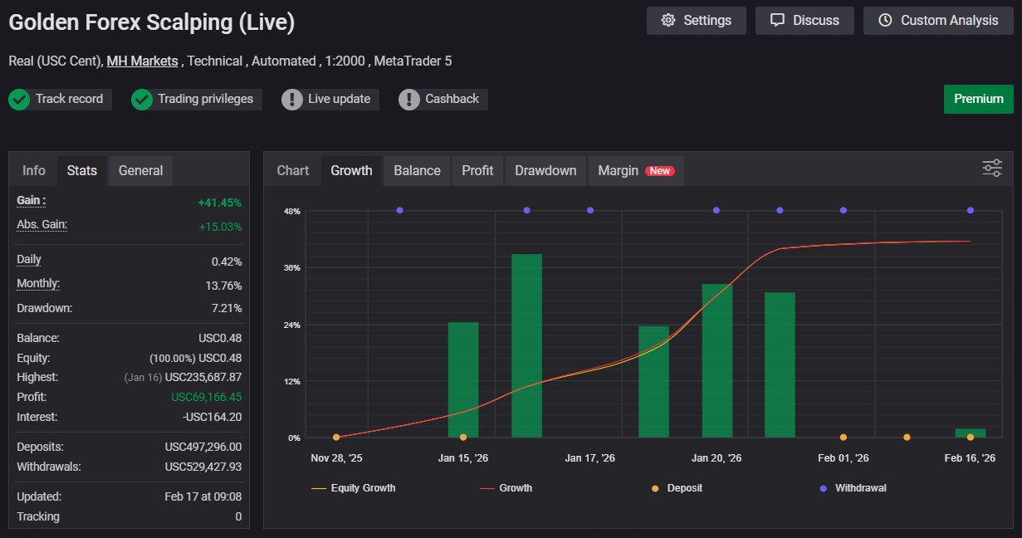Switch to the Profit chart tab
Screen dimensions: 1022x538
[477, 170]
